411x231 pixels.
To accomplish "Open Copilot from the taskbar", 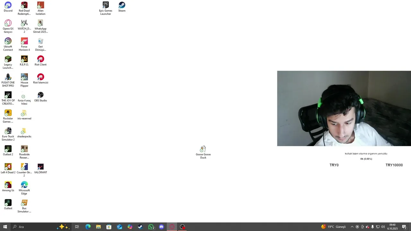I will tap(130, 227).
